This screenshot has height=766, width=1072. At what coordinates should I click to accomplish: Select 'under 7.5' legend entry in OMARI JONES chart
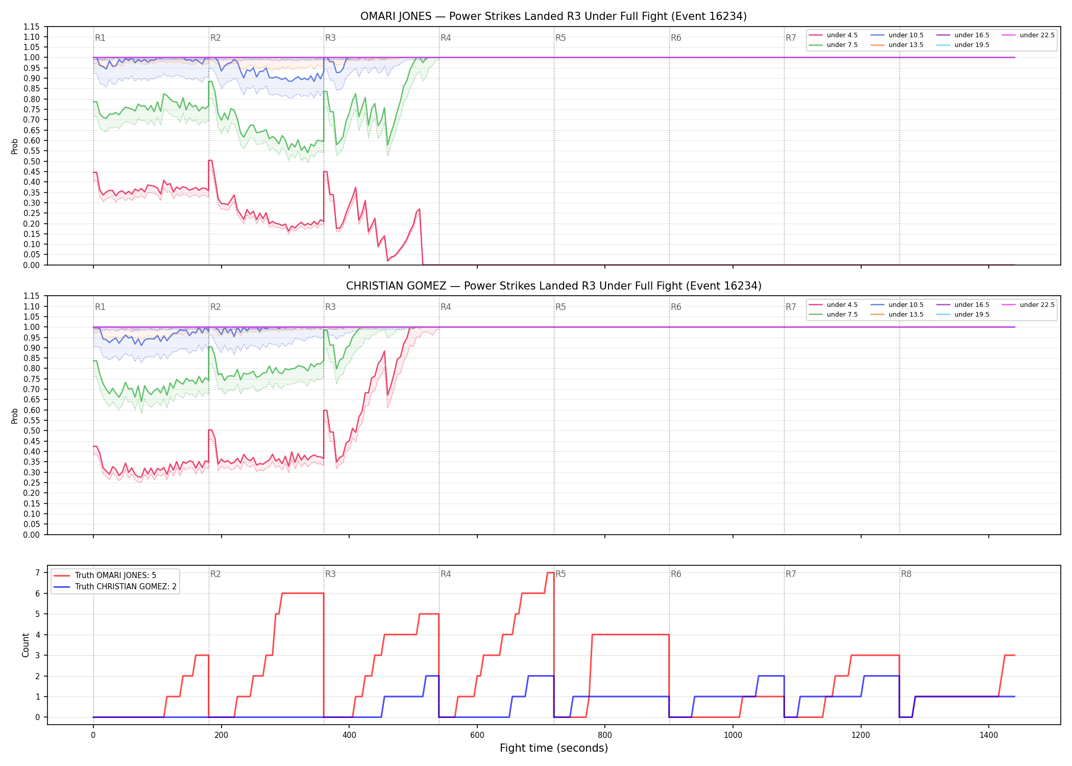tap(833, 45)
